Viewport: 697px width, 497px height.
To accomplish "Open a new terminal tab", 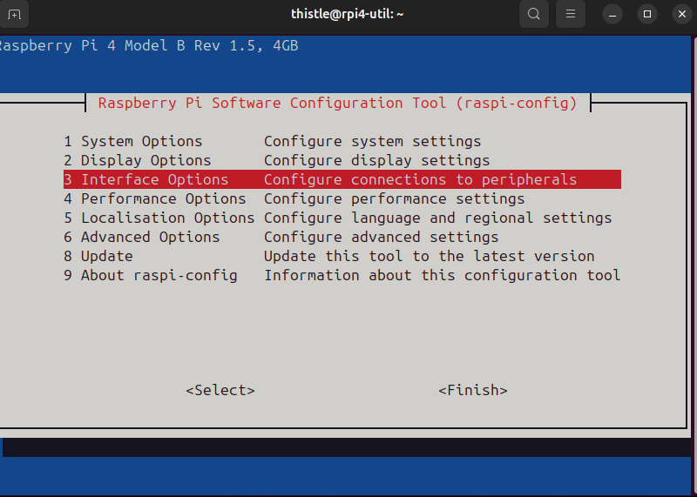I will point(14,15).
